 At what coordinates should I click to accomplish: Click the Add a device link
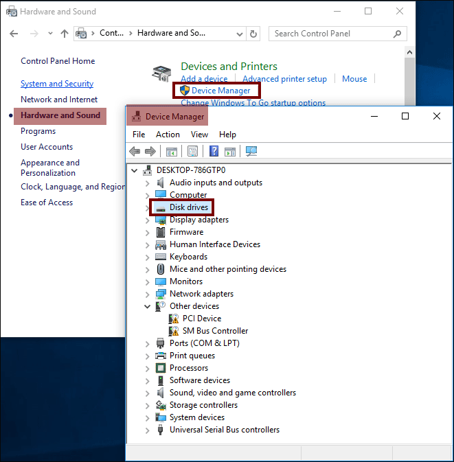(x=204, y=79)
